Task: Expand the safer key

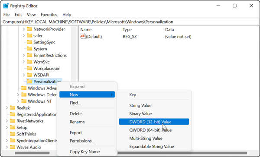Action: [24, 36]
